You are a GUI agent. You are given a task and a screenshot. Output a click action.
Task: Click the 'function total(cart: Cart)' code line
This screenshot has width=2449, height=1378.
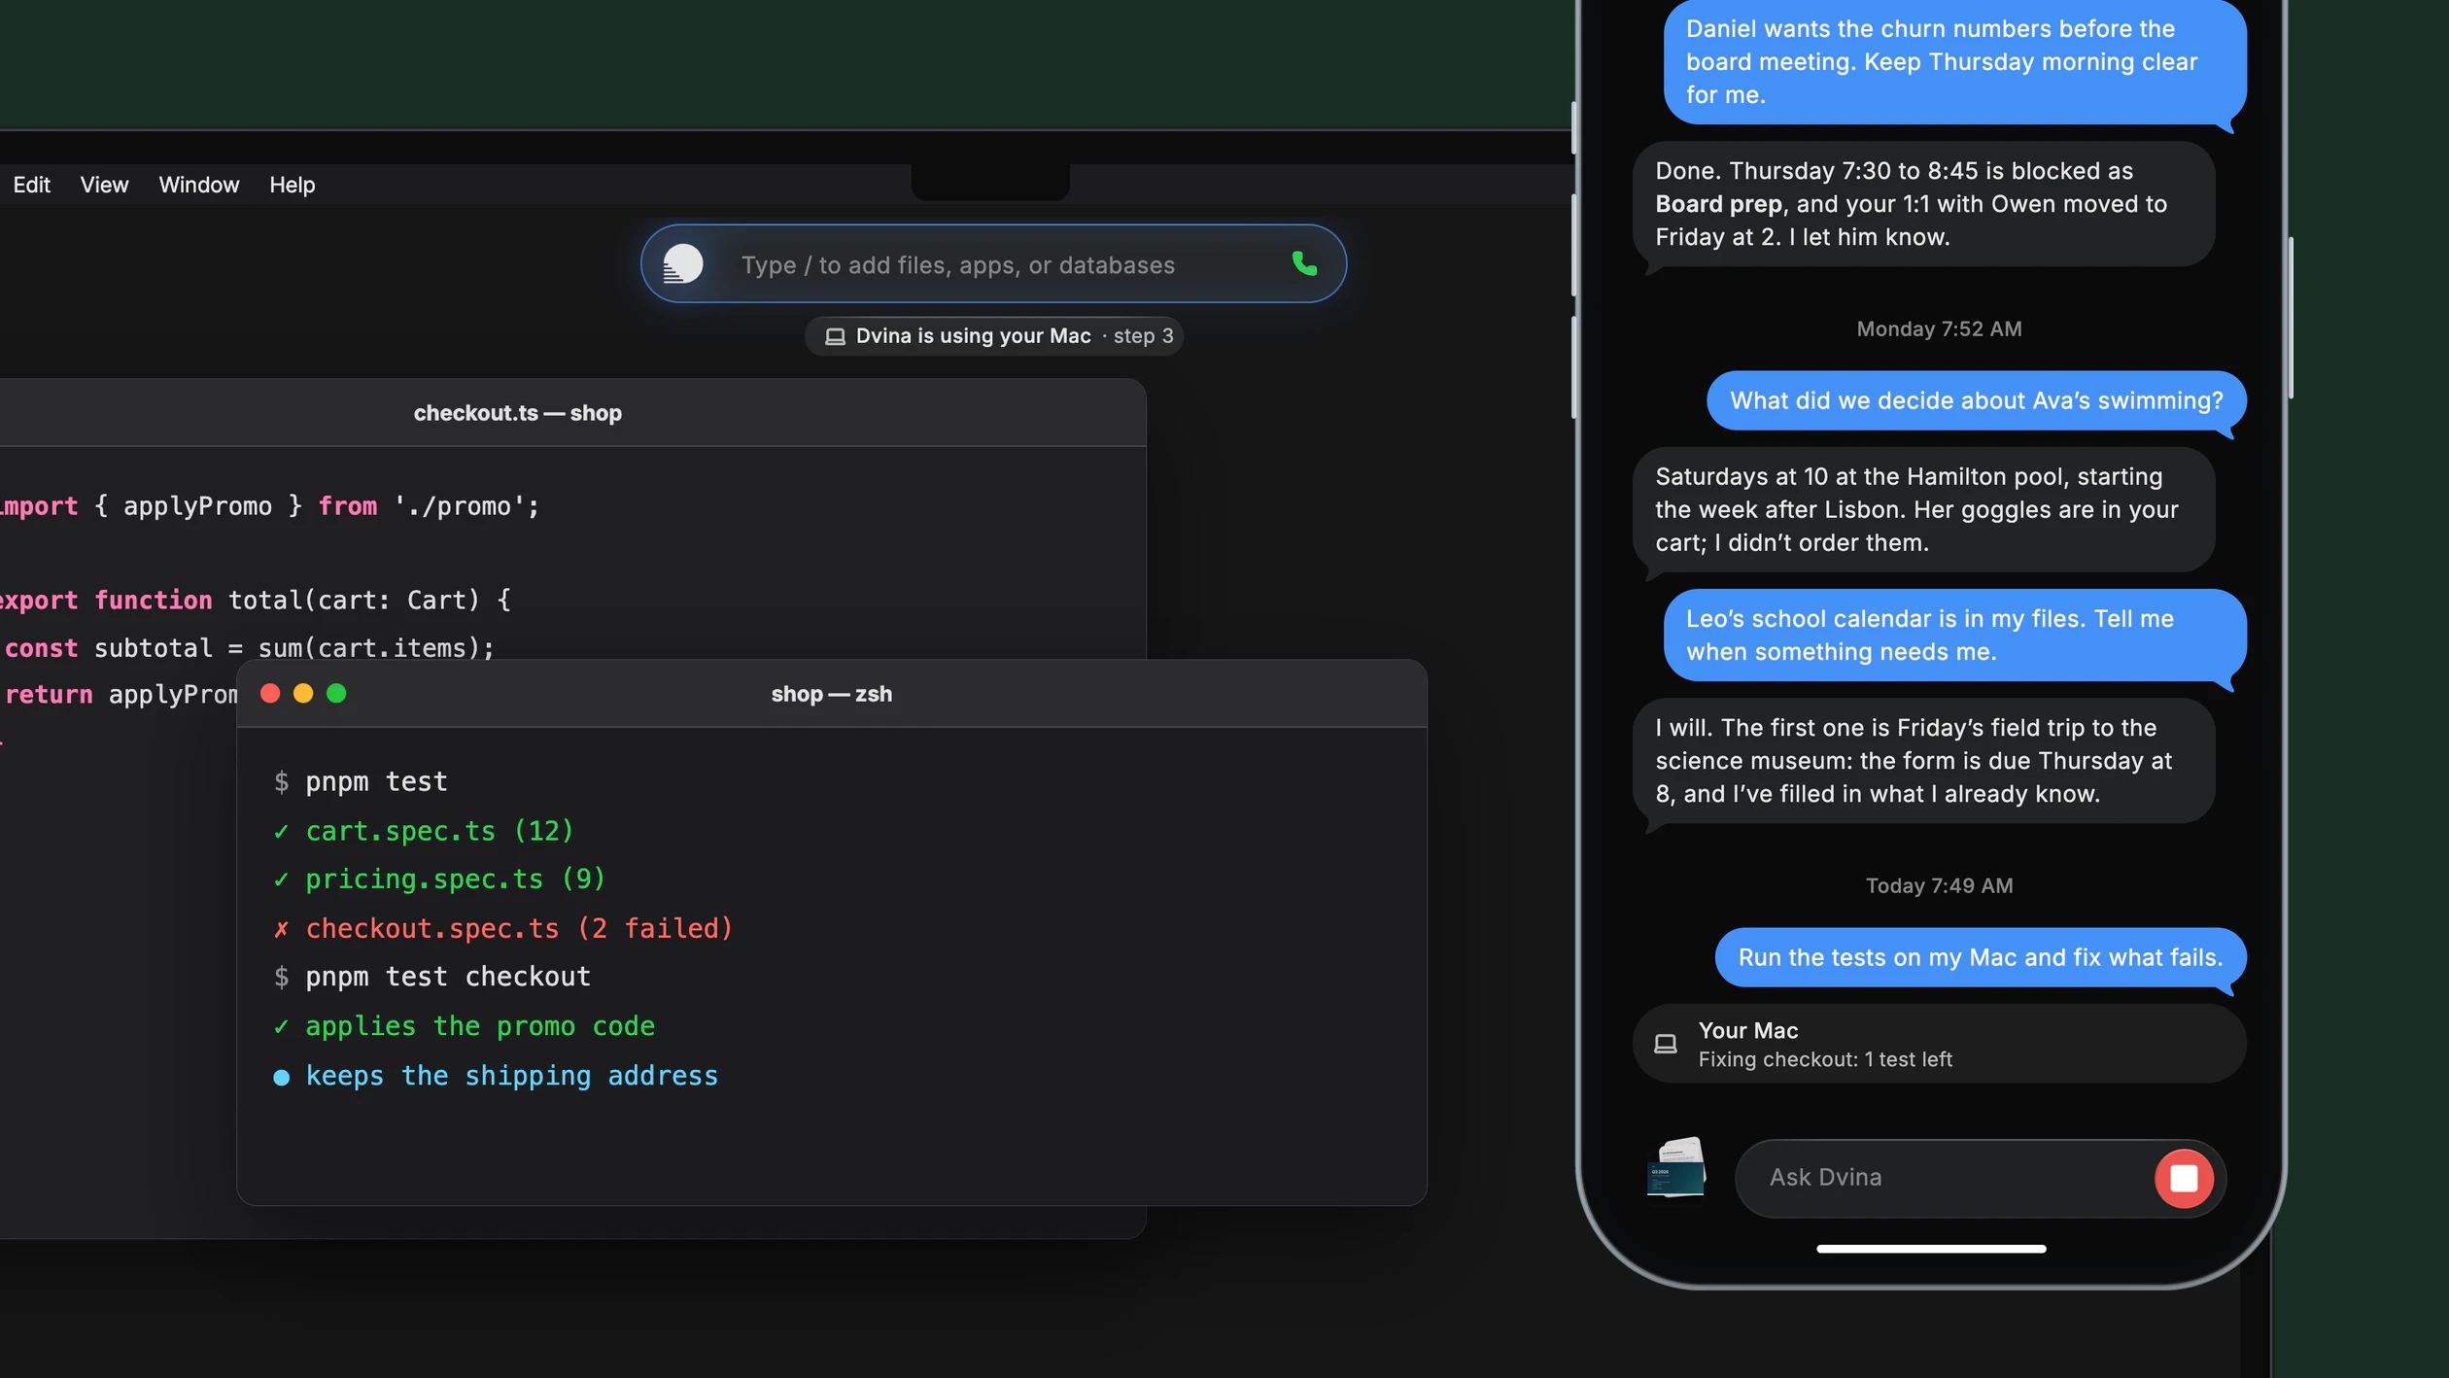click(x=255, y=600)
